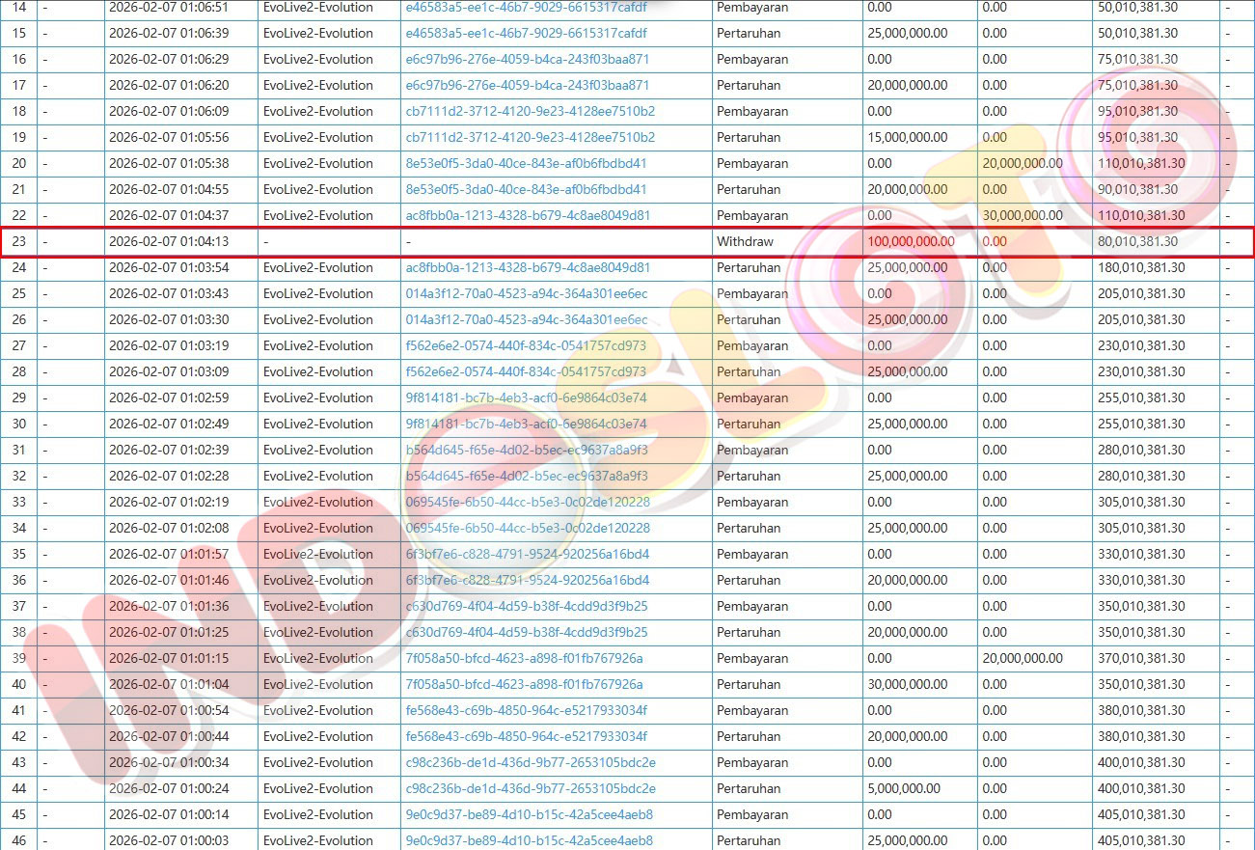Screen dimensions: 1255x850
Task: Click the 9f814181 link in row 29
Action: [x=526, y=398]
